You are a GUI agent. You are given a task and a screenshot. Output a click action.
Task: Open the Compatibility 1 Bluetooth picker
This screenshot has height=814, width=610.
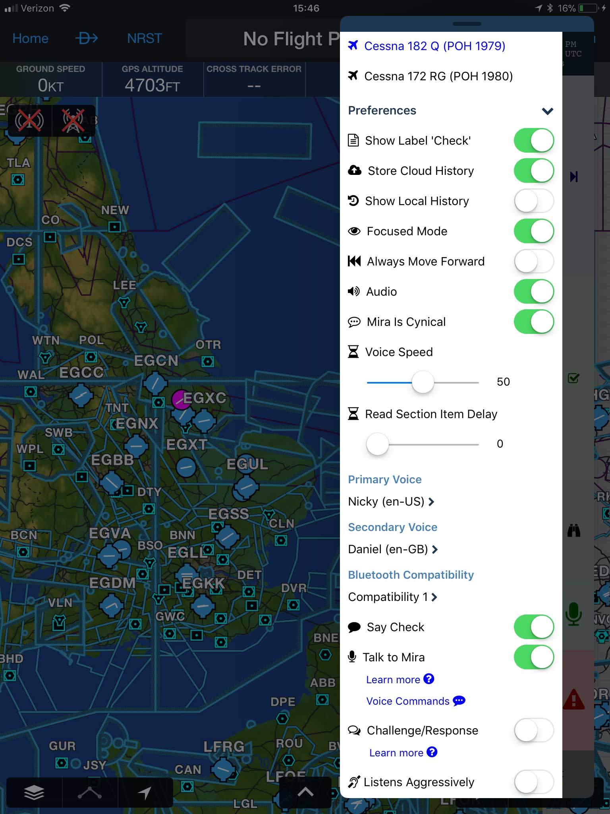(x=392, y=597)
